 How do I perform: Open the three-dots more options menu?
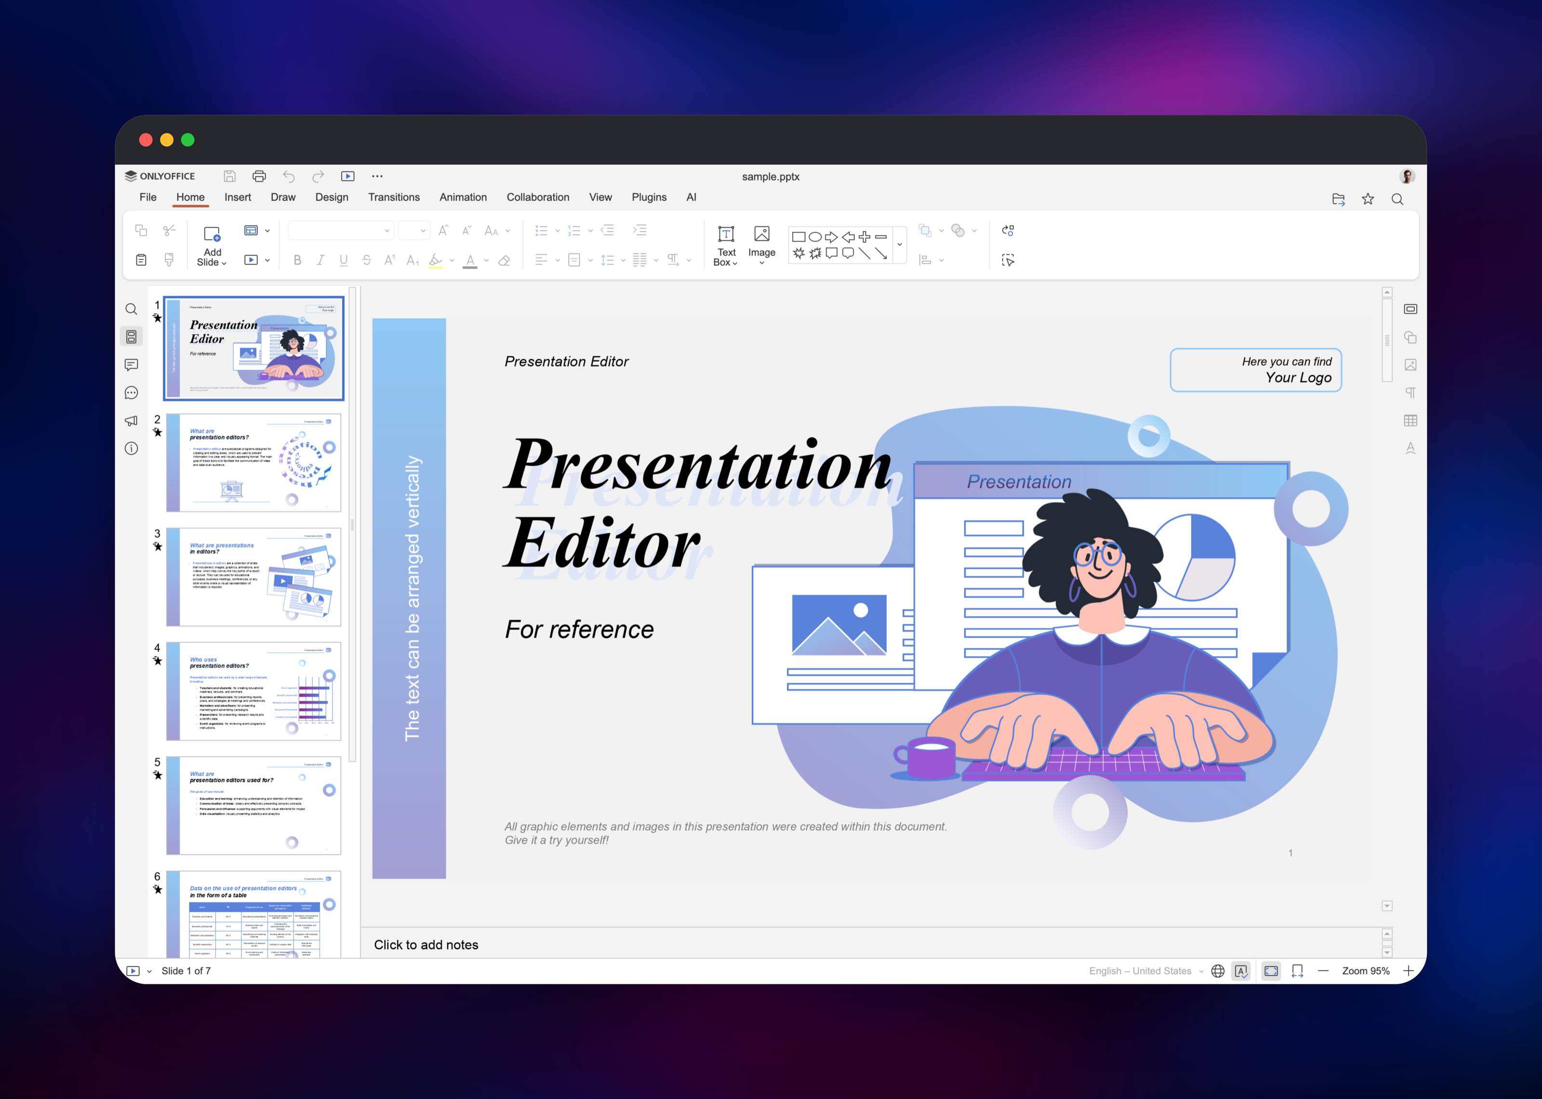point(377,176)
